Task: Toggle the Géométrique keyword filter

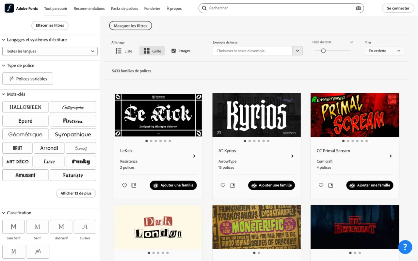Action: tap(25, 134)
